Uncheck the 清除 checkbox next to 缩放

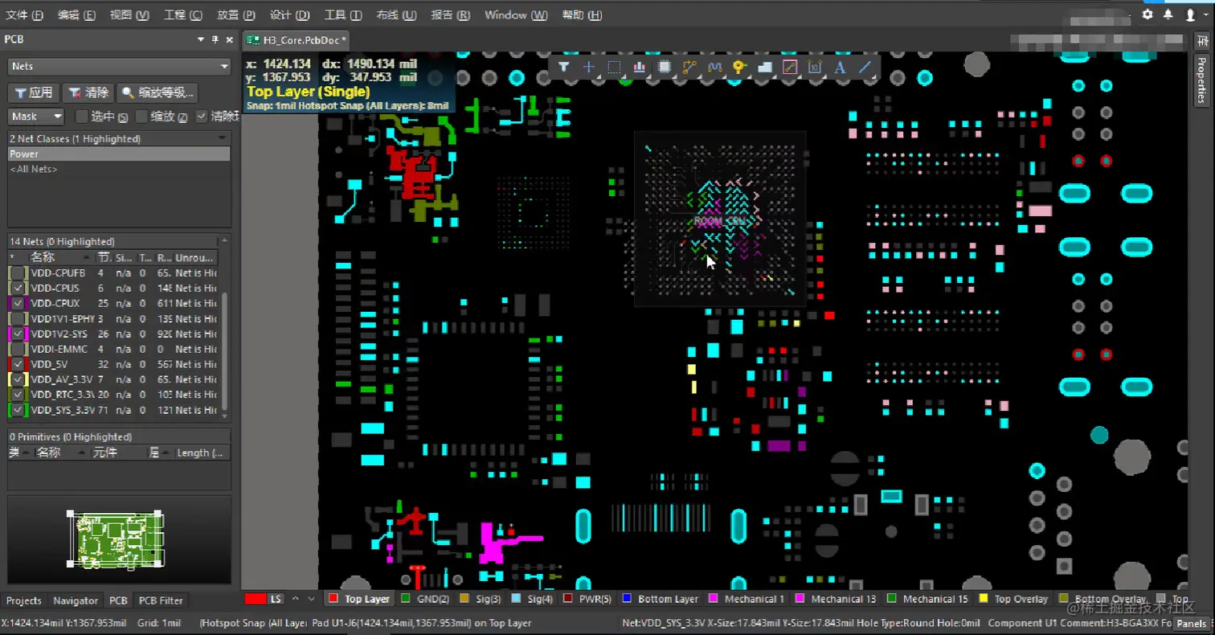click(202, 117)
